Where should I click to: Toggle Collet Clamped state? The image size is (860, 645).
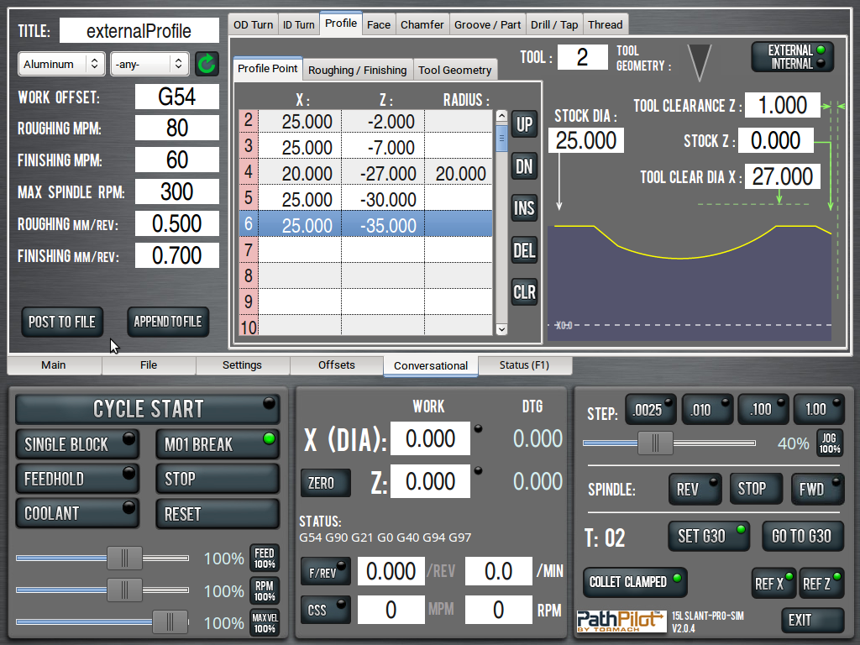(x=635, y=582)
